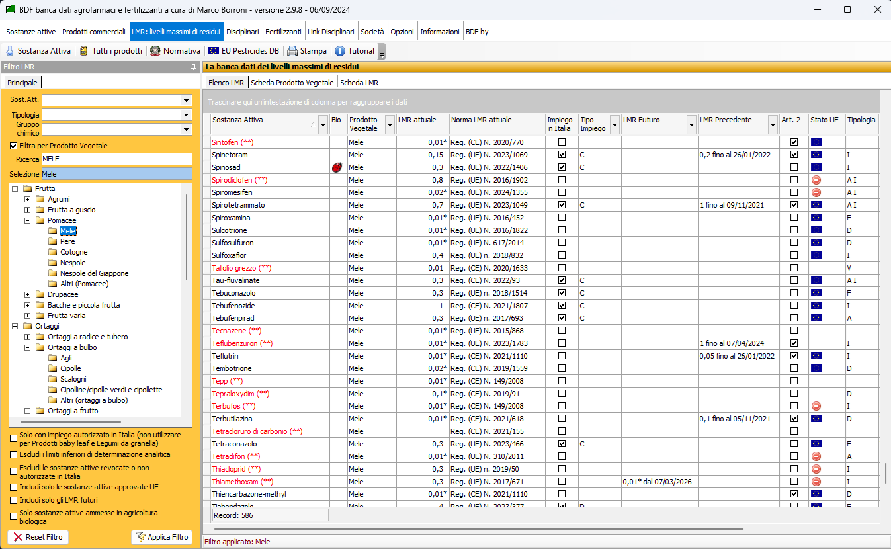Click EU flag icon in Spinetoram row
Viewport: 891px width, 549px height.
pyautogui.click(x=816, y=155)
